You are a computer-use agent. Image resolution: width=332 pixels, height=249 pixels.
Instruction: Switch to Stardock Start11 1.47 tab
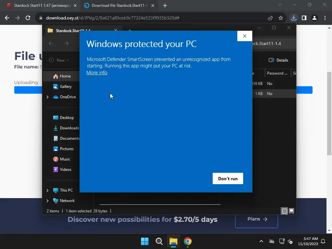click(x=42, y=6)
